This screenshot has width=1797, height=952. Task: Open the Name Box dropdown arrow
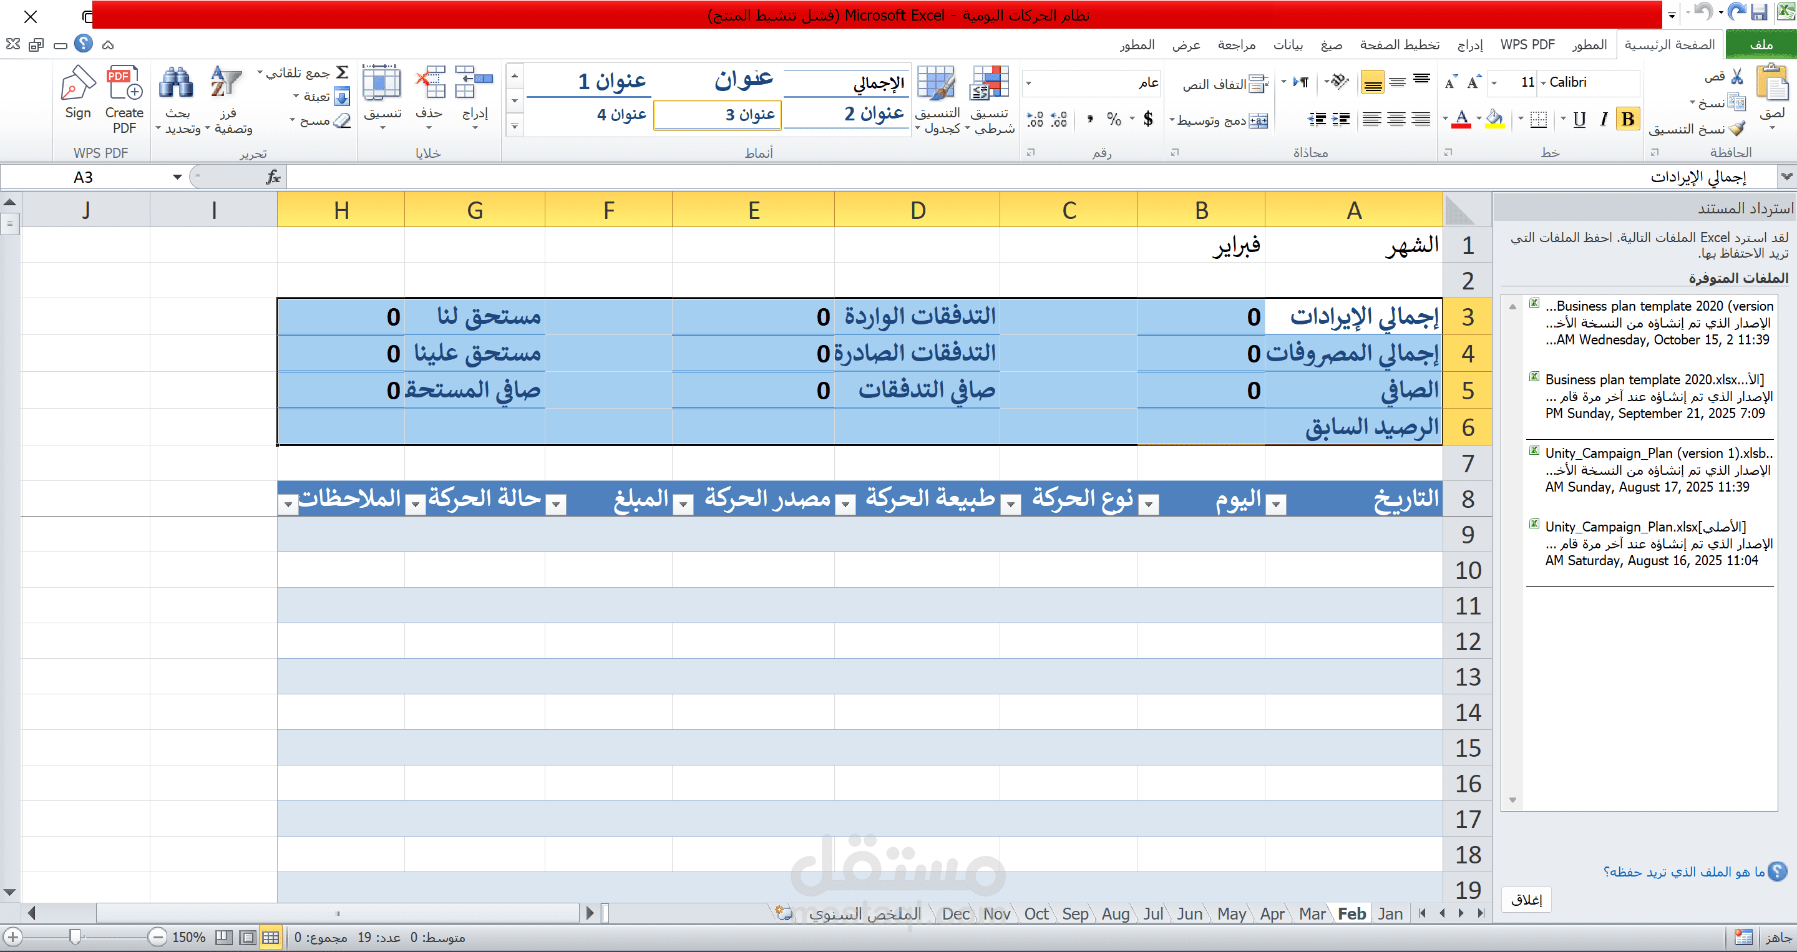tap(177, 177)
